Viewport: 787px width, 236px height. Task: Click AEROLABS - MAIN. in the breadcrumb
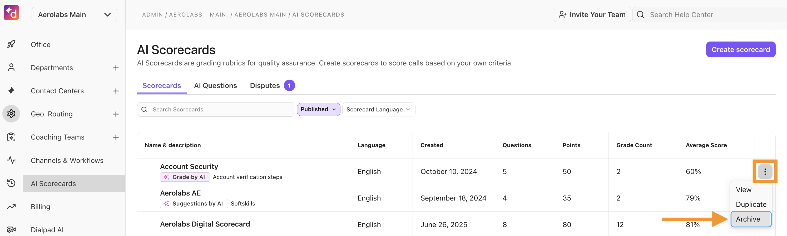pos(199,15)
